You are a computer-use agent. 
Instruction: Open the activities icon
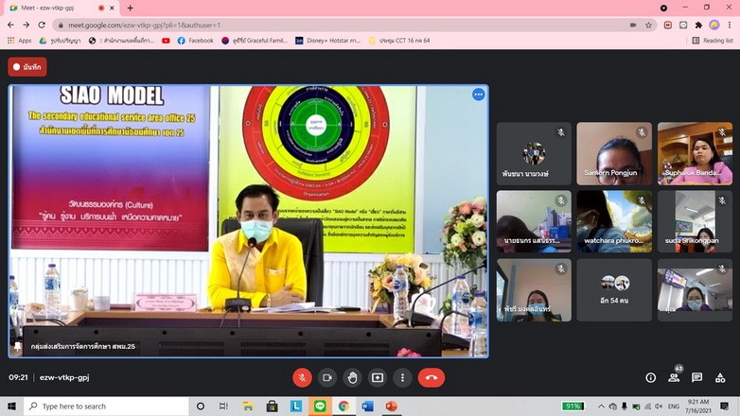(721, 377)
